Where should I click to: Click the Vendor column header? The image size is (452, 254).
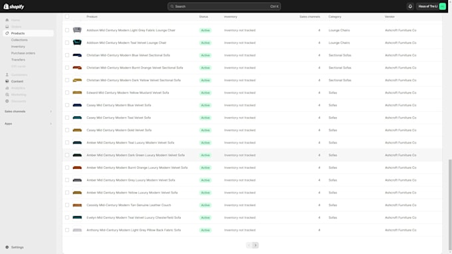390,17
